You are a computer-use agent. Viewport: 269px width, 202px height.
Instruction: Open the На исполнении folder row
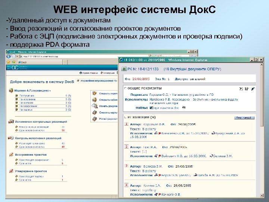coord(43,99)
